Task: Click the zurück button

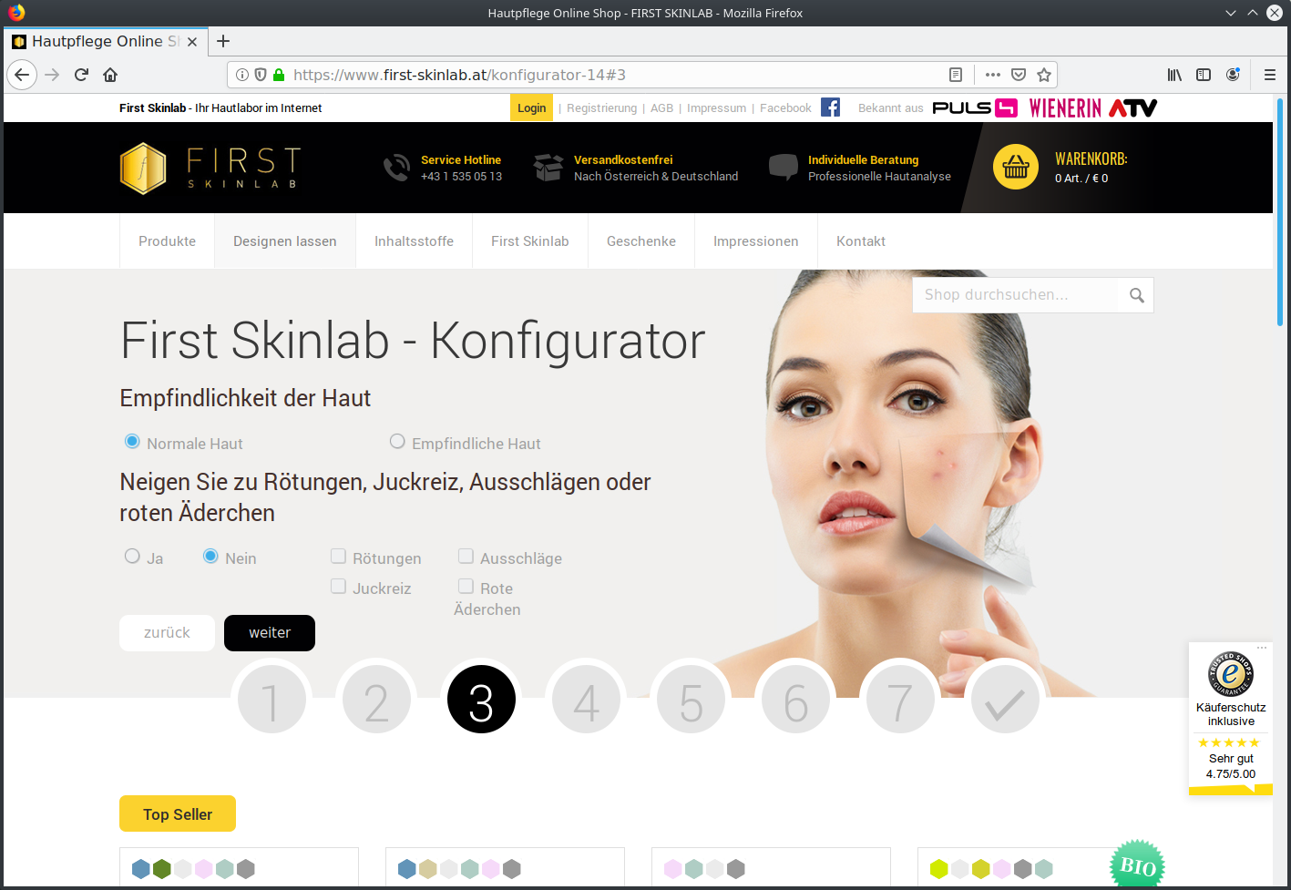Action: click(x=167, y=633)
